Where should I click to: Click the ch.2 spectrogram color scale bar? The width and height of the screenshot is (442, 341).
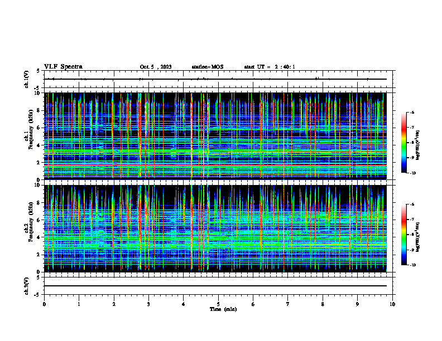pos(404,235)
